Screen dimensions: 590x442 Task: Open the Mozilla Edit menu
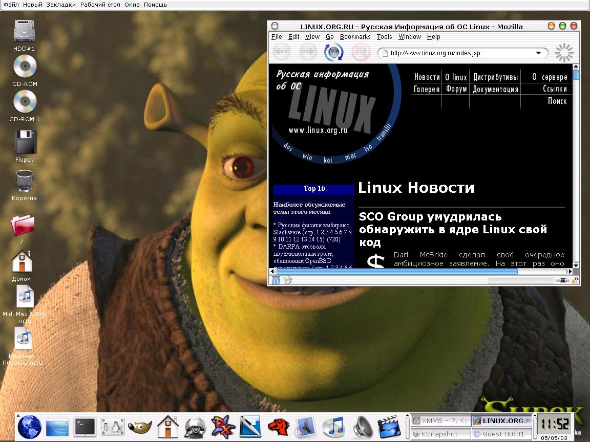[293, 36]
